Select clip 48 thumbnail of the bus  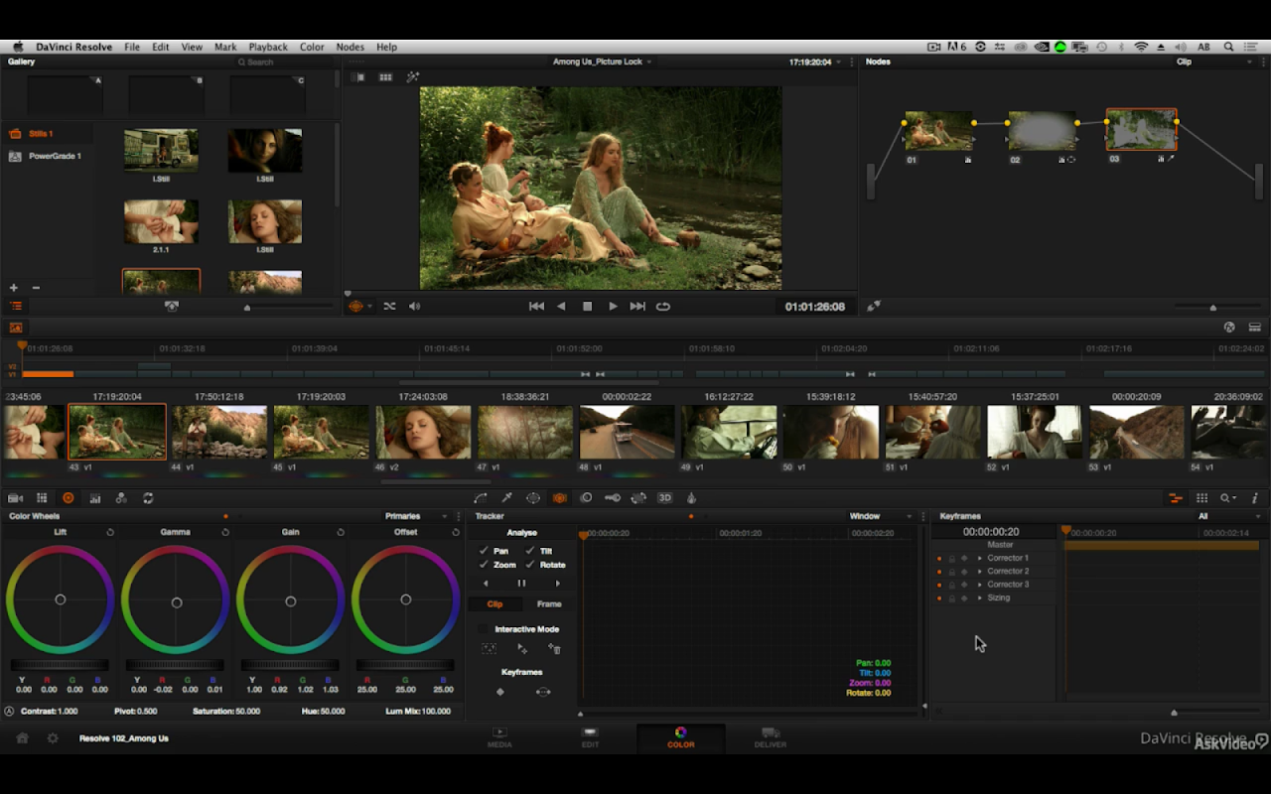tap(628, 432)
